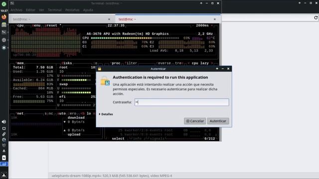Screen dimensions: 319x179
Task: Open the Ayuda menu
Action: [88, 10]
